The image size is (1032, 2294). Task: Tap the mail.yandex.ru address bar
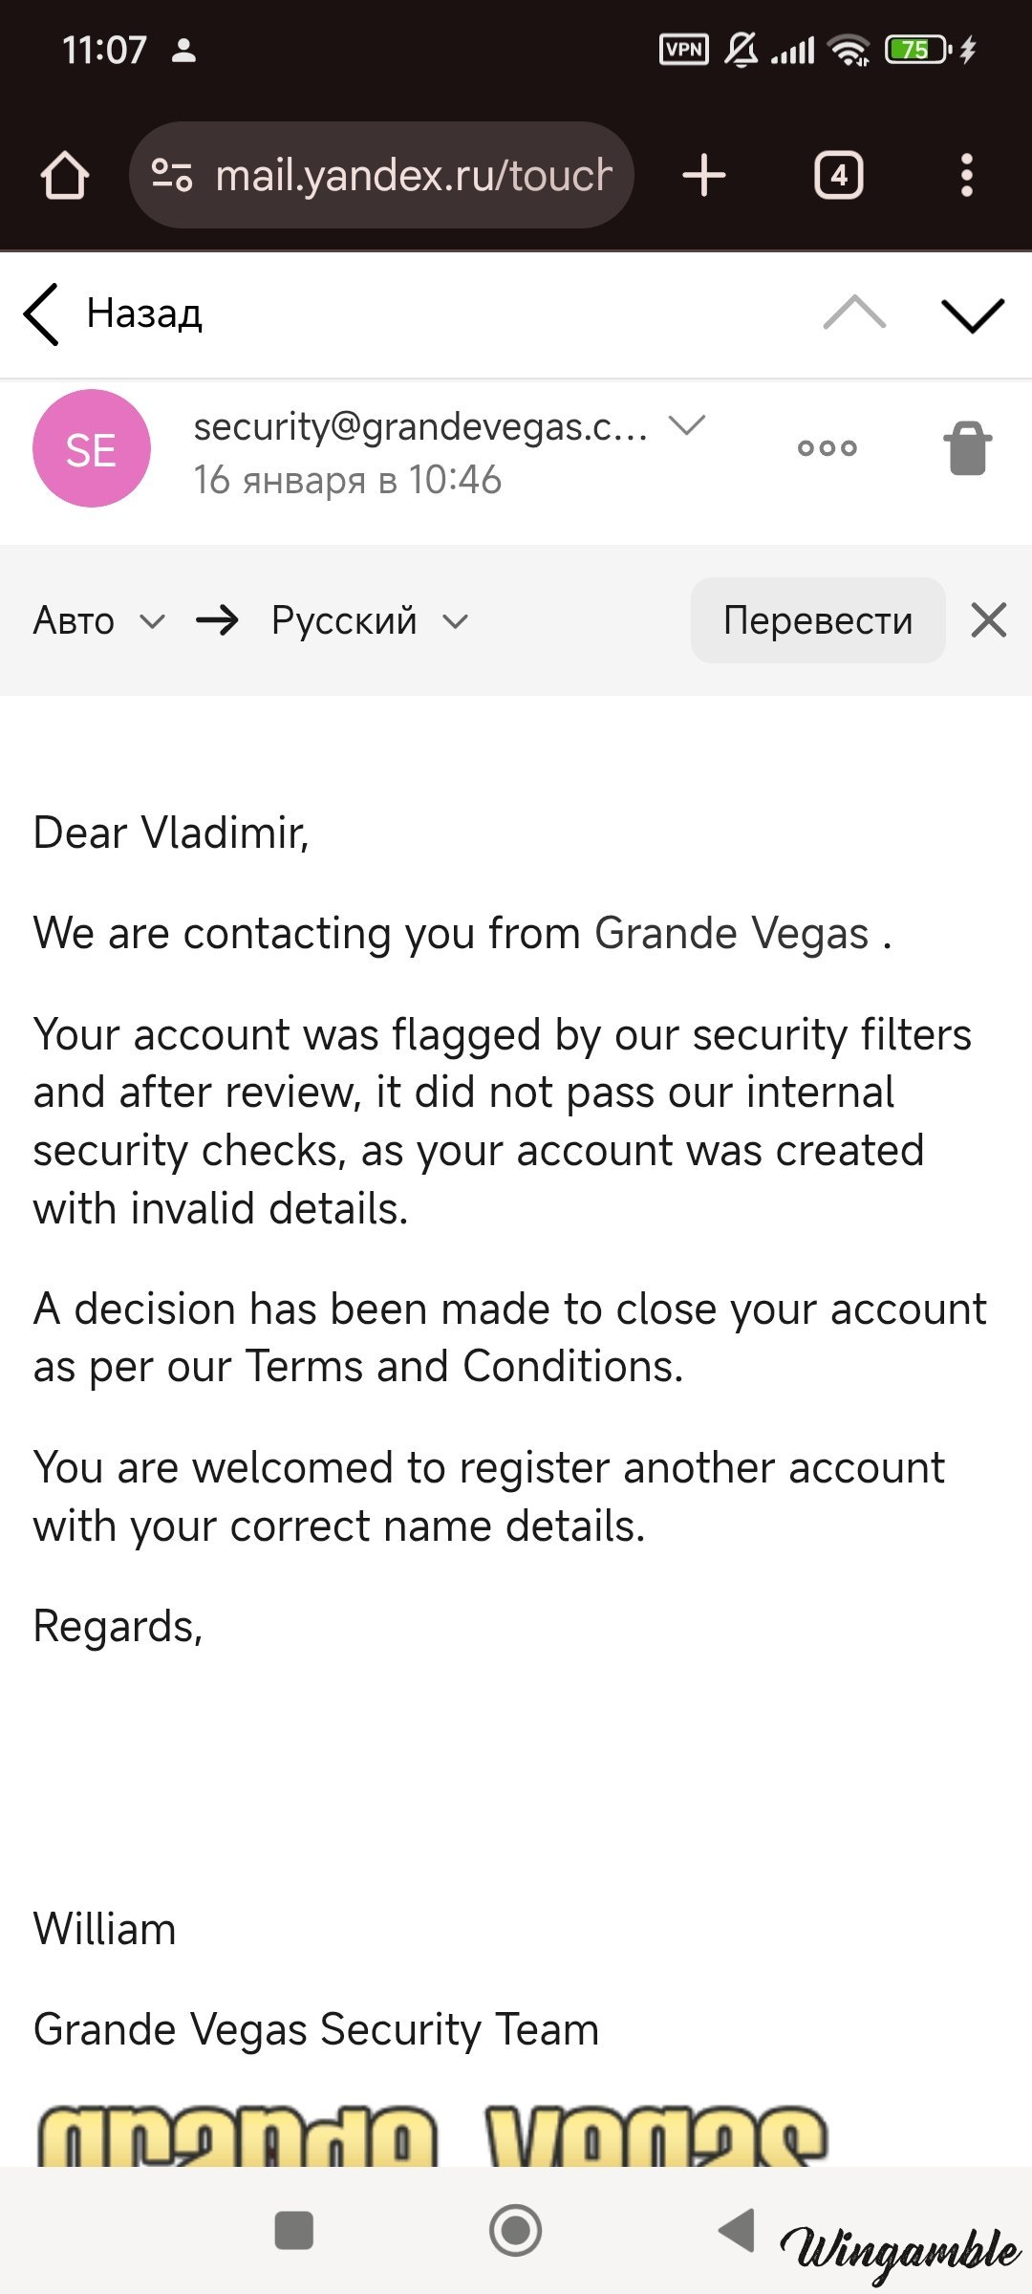point(411,176)
